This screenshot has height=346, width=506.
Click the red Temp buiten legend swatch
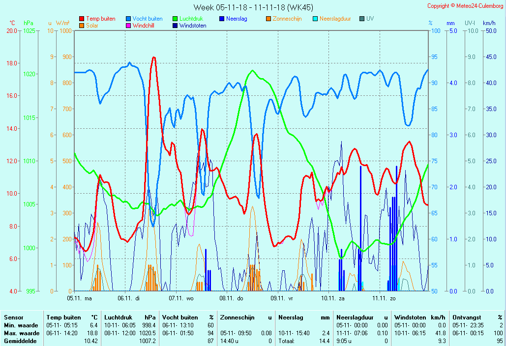82,19
